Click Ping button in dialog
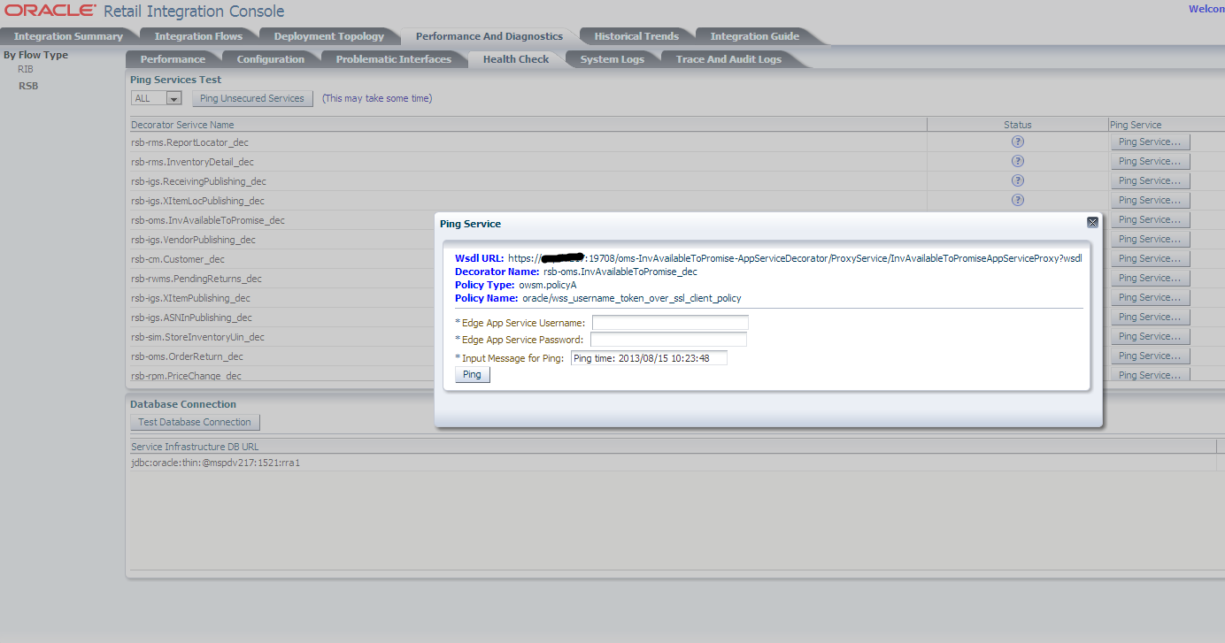The image size is (1225, 643). tap(472, 374)
